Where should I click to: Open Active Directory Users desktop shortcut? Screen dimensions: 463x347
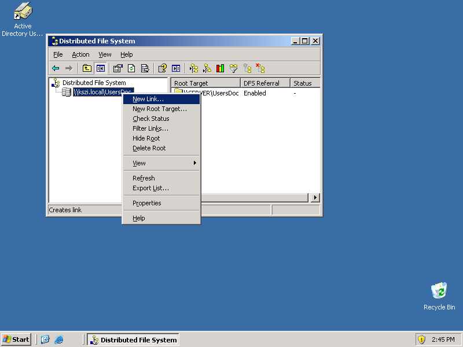point(23,19)
